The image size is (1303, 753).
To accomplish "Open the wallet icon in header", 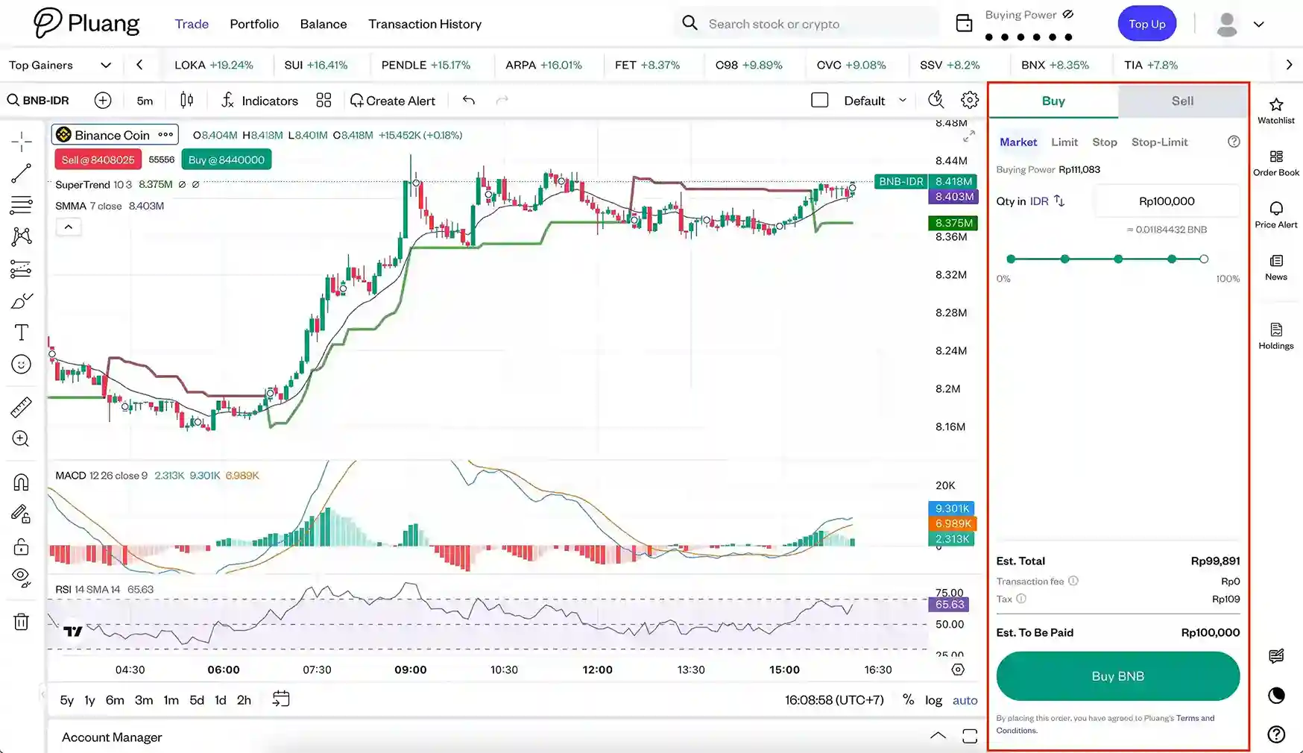I will pyautogui.click(x=964, y=23).
